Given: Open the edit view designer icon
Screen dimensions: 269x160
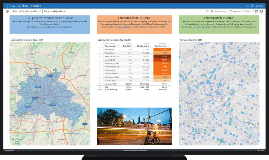Looking at the screenshot, I should [257, 11].
